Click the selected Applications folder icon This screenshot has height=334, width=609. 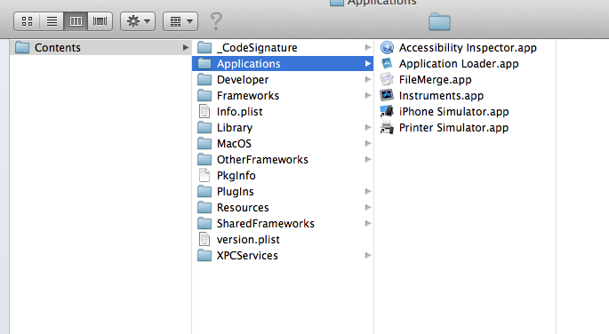click(x=204, y=63)
